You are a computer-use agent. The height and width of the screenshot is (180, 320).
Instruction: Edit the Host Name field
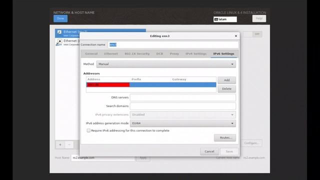pos(103,158)
